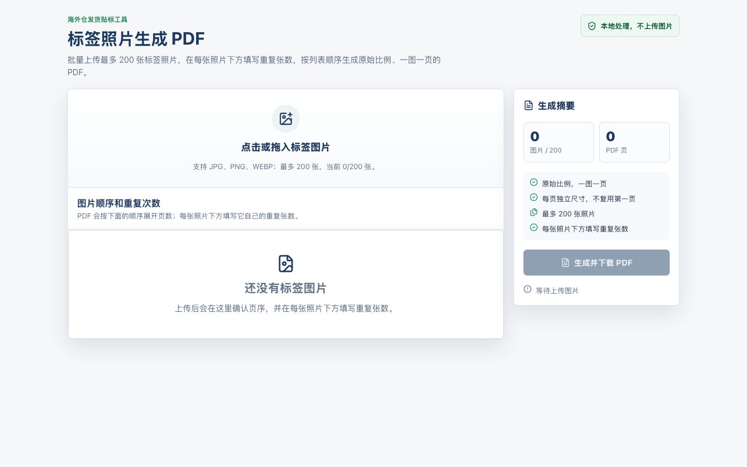Click 生成并下载 PDF button
Screen dimensions: 747x467
[597, 263]
